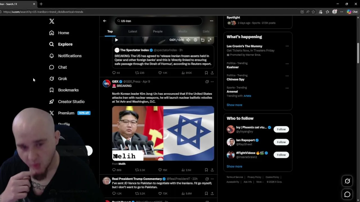Share the GBX post
Viewport: 360px width, 202px height.
tap(212, 170)
